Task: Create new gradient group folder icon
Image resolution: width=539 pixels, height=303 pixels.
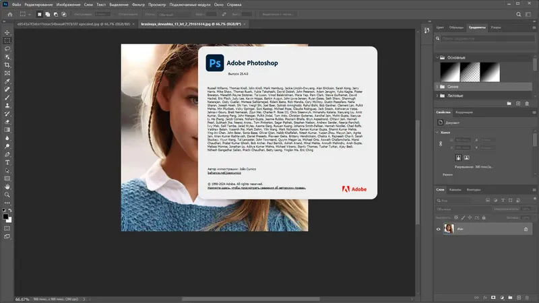Action: click(509, 104)
